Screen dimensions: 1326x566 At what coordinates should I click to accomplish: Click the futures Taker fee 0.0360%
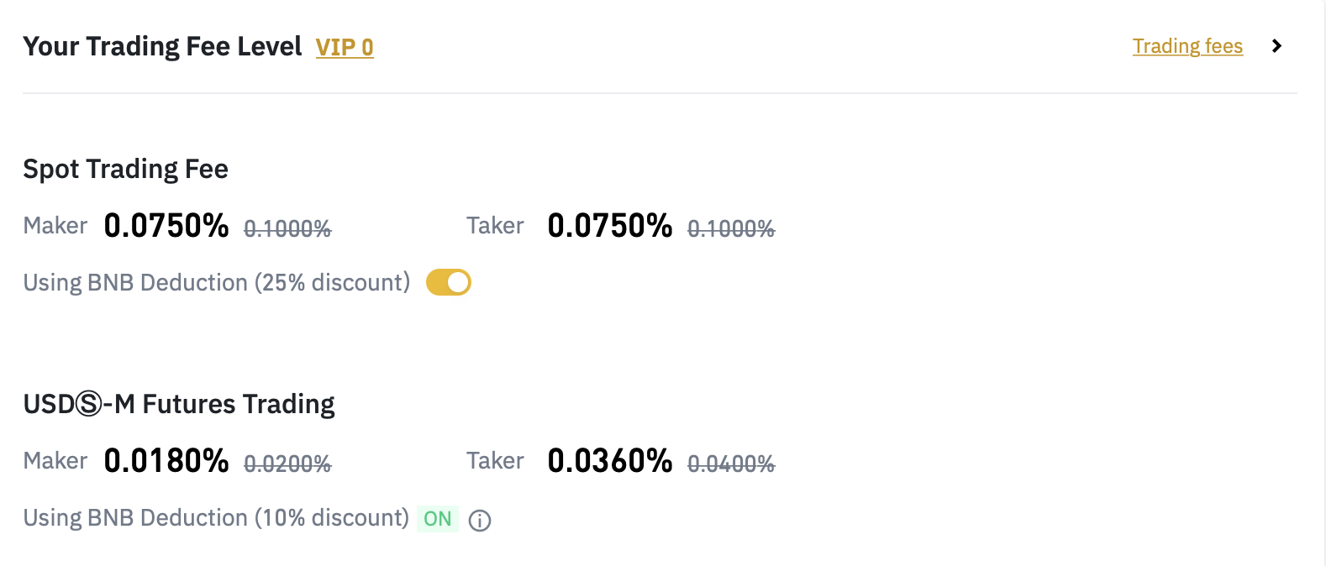point(610,460)
